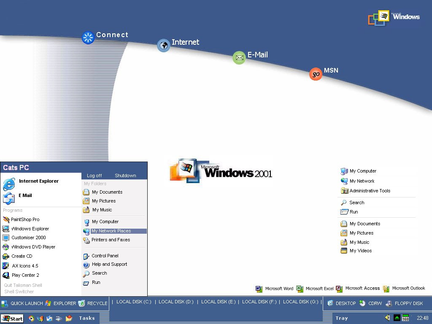Open CDRW drive bar item
This screenshot has width=432, height=324.
tap(370, 303)
